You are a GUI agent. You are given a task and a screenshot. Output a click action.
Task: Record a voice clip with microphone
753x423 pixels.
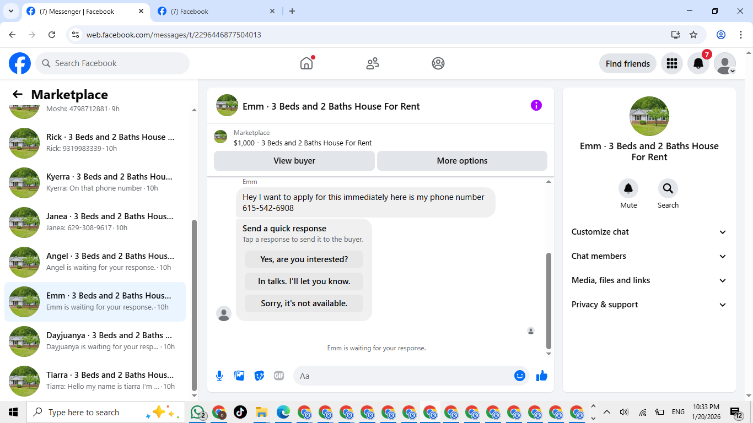pos(219,376)
